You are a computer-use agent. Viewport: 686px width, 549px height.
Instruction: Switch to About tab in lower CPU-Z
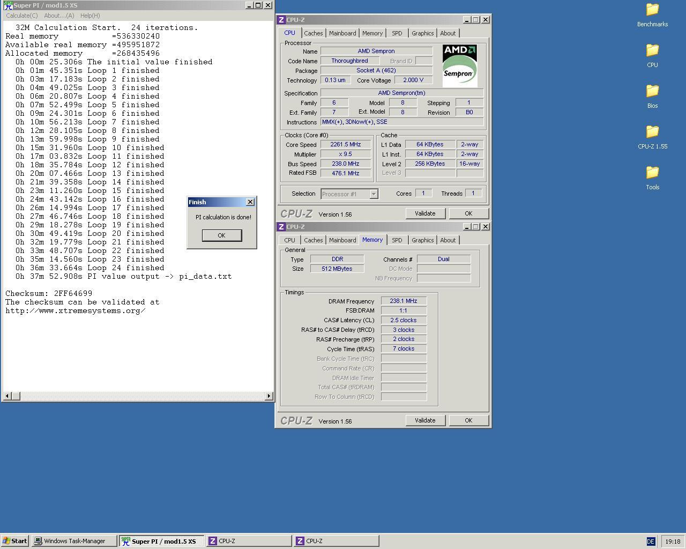(448, 240)
